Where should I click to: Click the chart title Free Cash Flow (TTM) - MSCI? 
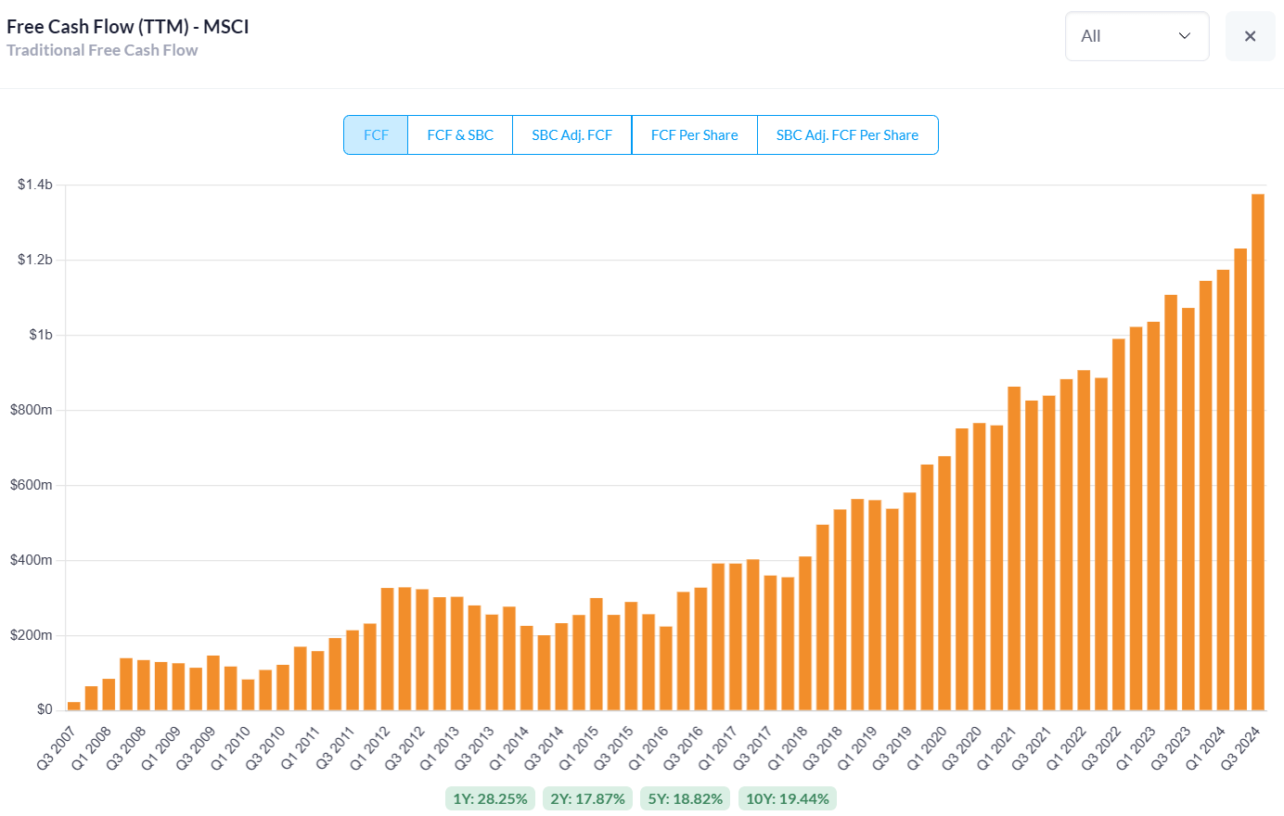point(128,26)
